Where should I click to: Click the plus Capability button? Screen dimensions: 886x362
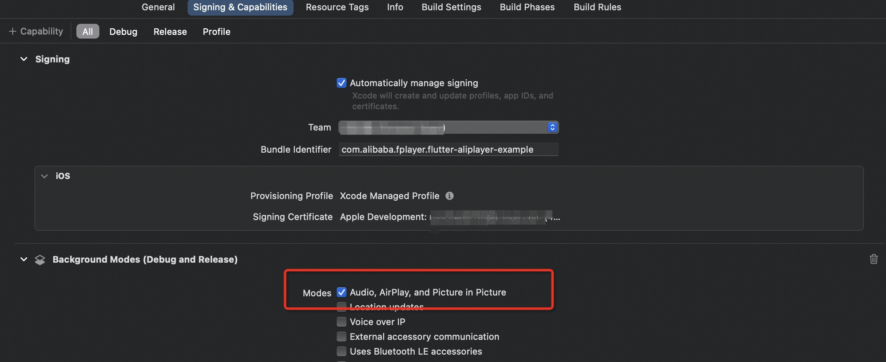pos(36,32)
